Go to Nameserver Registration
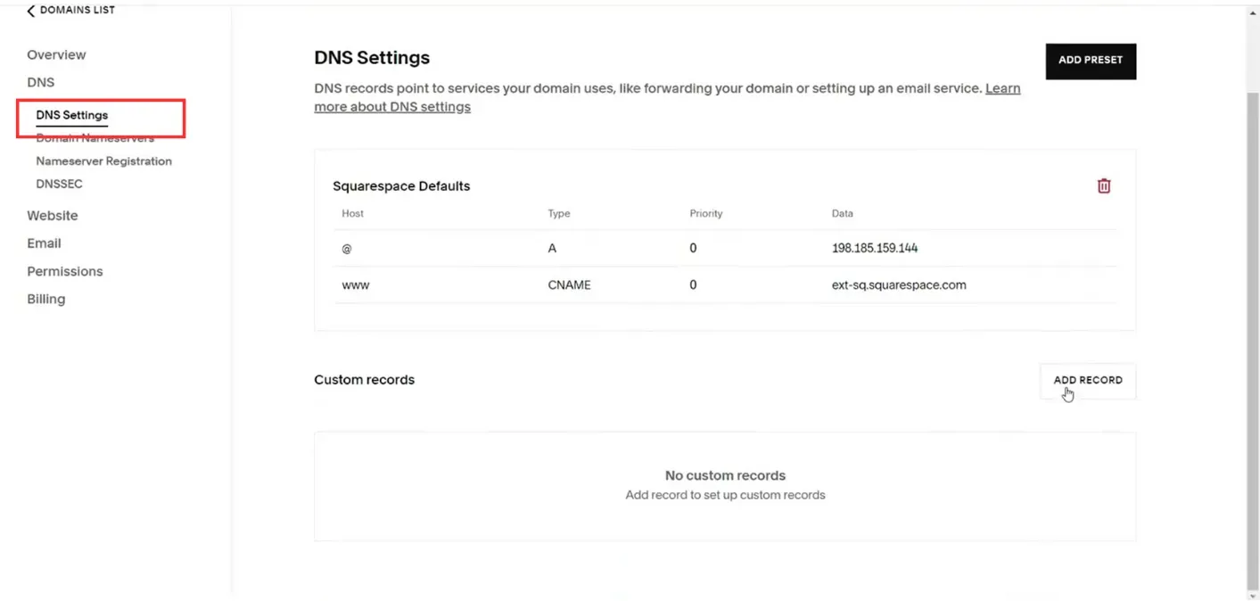 (x=103, y=161)
